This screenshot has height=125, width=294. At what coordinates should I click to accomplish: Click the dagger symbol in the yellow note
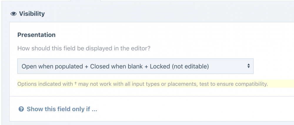click(75, 83)
